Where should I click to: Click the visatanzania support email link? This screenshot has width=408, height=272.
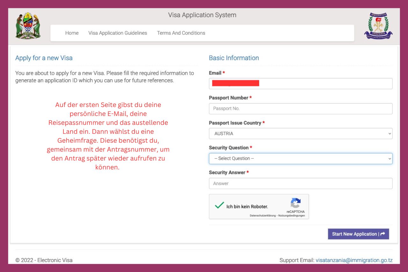point(354,260)
